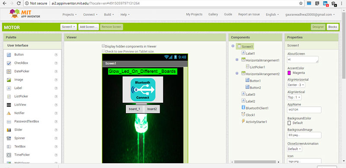Click Remove Screen button
Screen dimensions: 346x168
(x=112, y=27)
